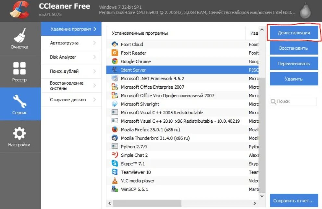Screen dimensions: 322x209
Task: Click the Skype 7.1 icon
Action: pyautogui.click(x=115, y=164)
